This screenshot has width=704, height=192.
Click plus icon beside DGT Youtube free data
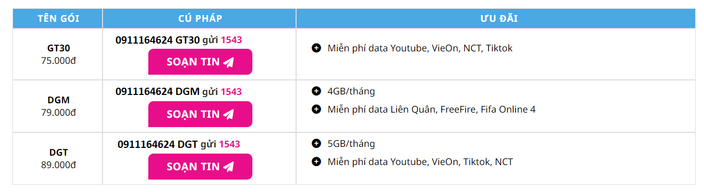(316, 161)
